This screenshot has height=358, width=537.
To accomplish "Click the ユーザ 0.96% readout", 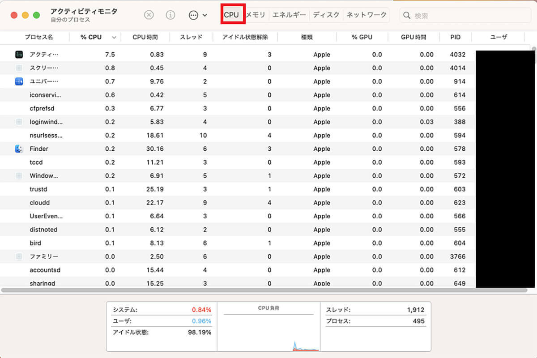I will point(162,321).
